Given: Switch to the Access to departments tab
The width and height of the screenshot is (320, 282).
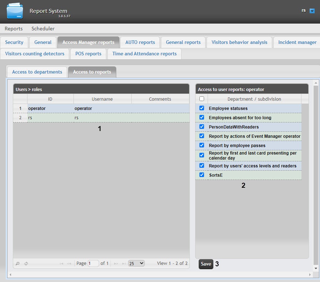Looking at the screenshot, I should (37, 72).
